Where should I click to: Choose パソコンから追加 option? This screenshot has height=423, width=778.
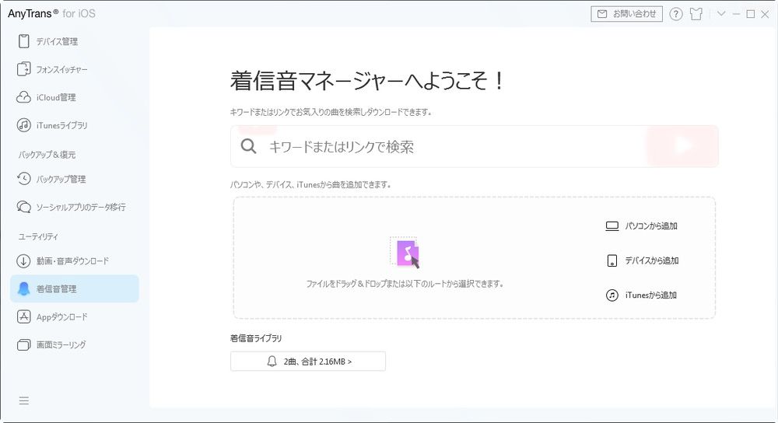click(642, 226)
